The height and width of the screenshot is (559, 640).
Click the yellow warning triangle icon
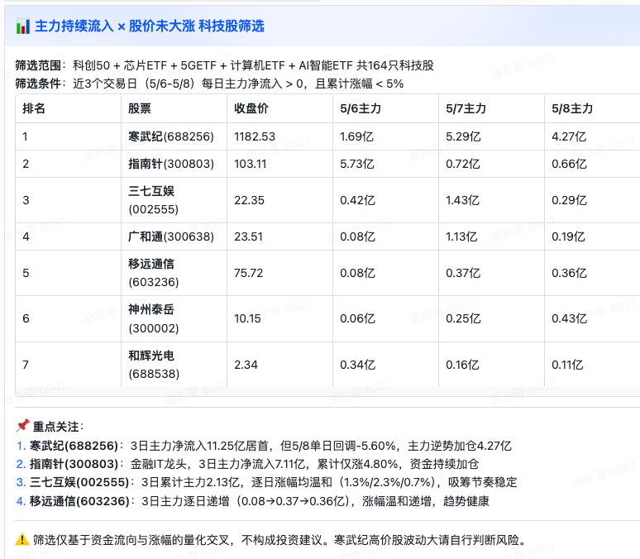pyautogui.click(x=21, y=540)
